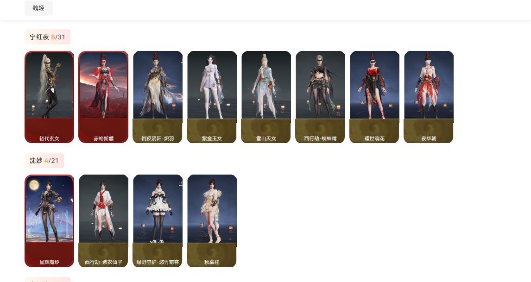Click the 星辉魔纱 name label
Screen dimensions: 531x282
point(49,262)
